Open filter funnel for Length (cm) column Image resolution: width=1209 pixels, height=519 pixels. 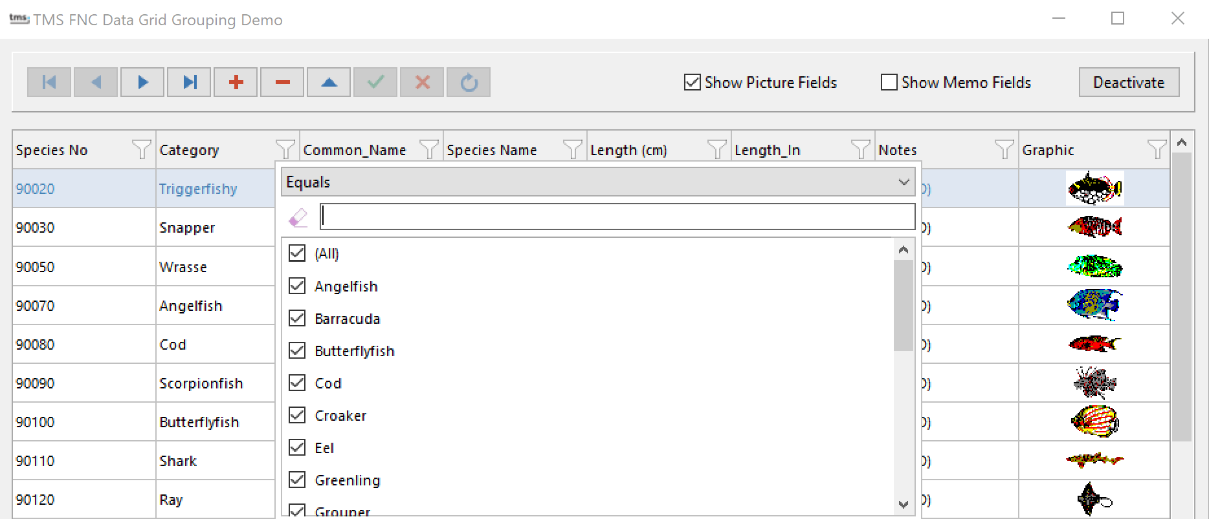[x=716, y=149]
